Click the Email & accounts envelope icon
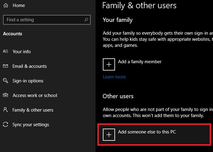The height and width of the screenshot is (152, 213). pos(5,66)
